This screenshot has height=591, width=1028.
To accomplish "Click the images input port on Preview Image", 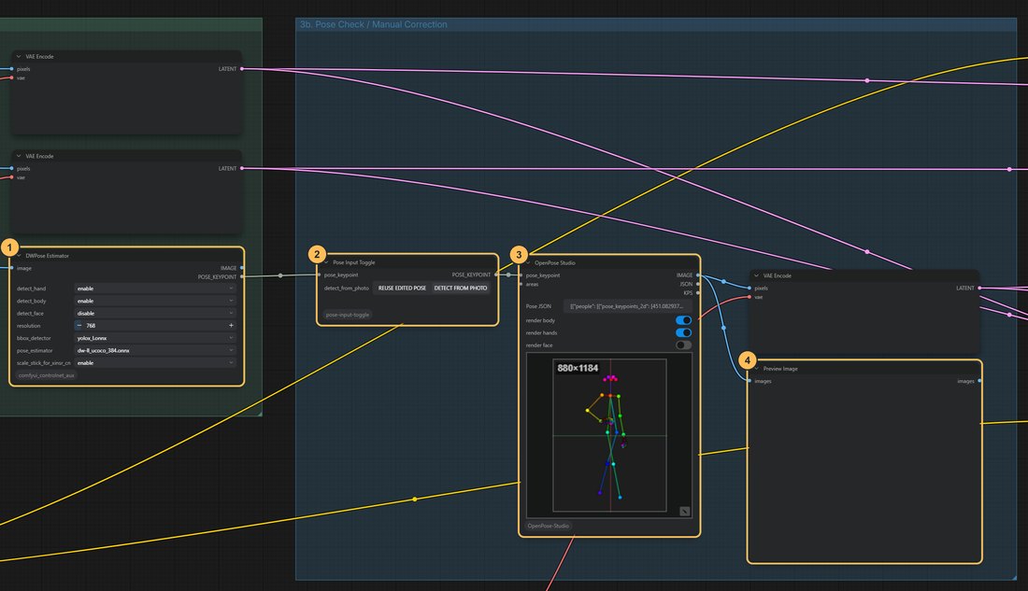I will coord(750,381).
